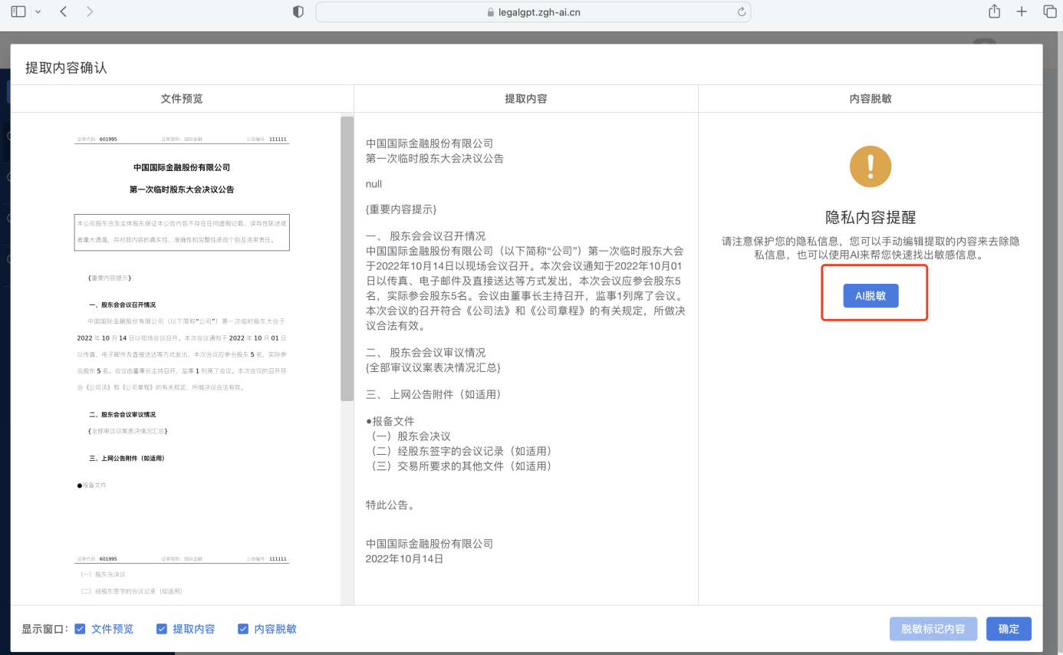Image resolution: width=1063 pixels, height=655 pixels.
Task: Click （一）股东会决议 in extracted content
Action: (x=408, y=436)
